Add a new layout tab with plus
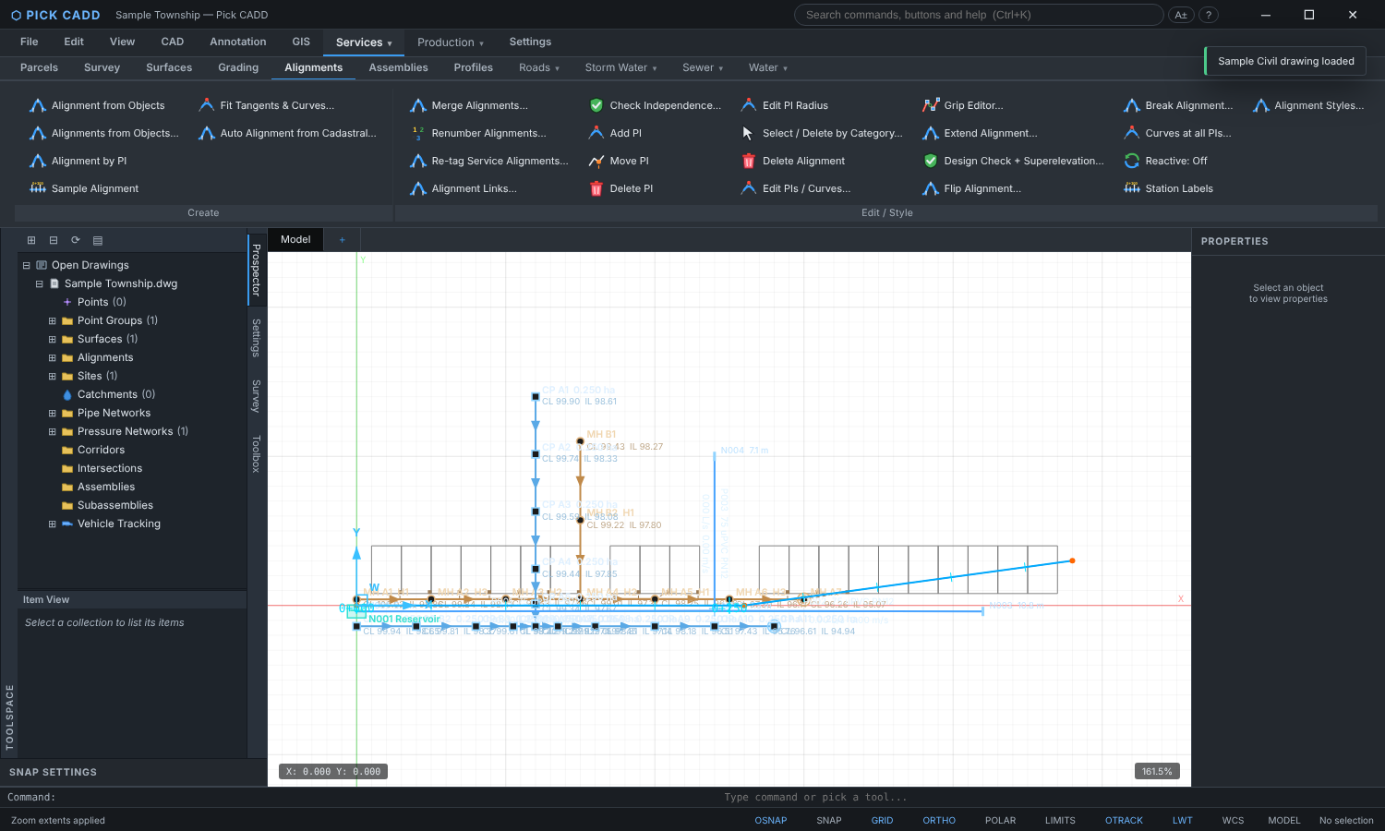 pyautogui.click(x=342, y=240)
